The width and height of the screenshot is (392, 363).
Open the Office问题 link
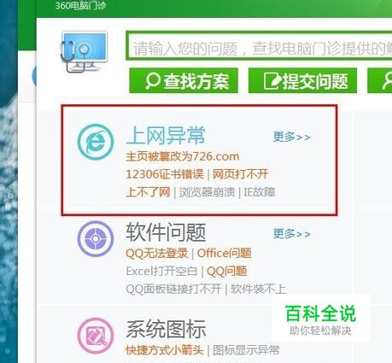click(x=224, y=253)
